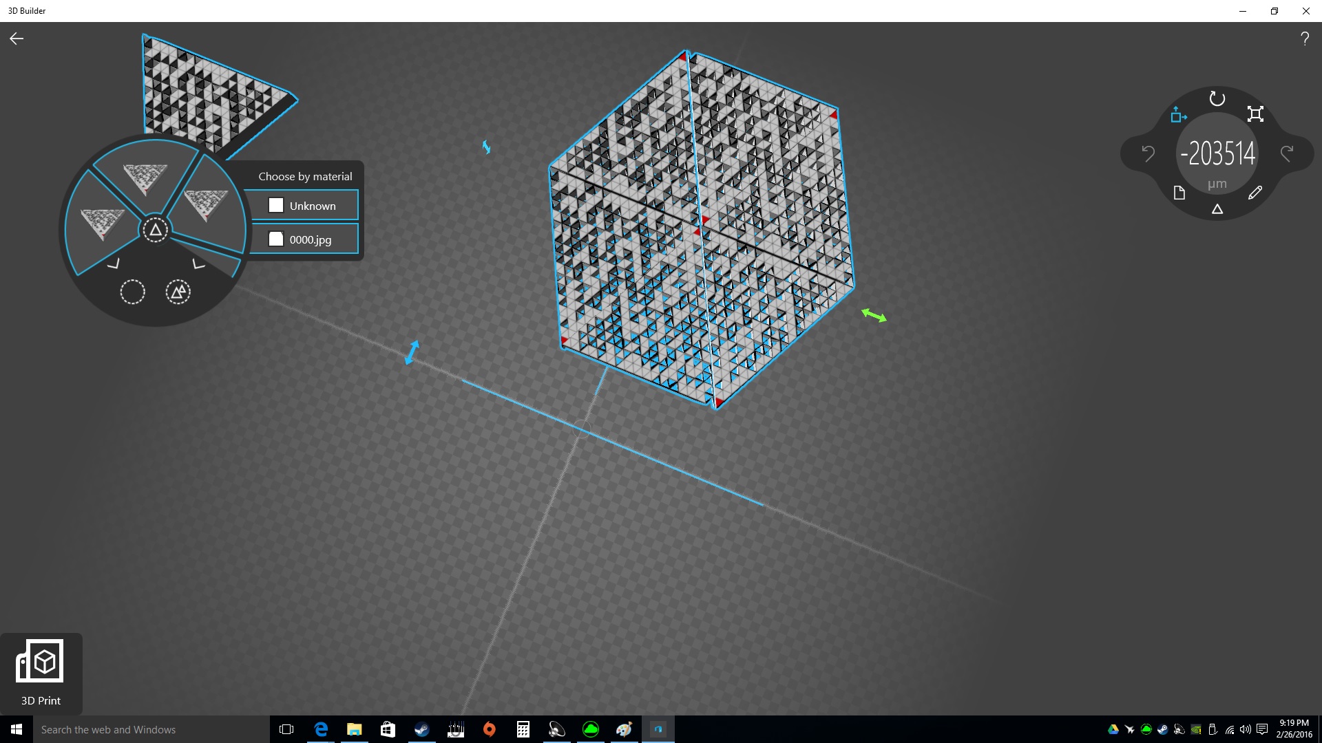Open the calculator from the taskbar

tap(523, 729)
